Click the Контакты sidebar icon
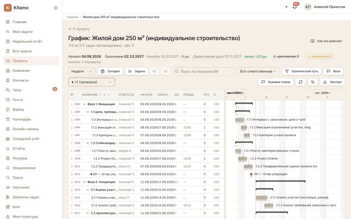Image resolution: width=351 pixels, height=219 pixels. click(x=8, y=80)
